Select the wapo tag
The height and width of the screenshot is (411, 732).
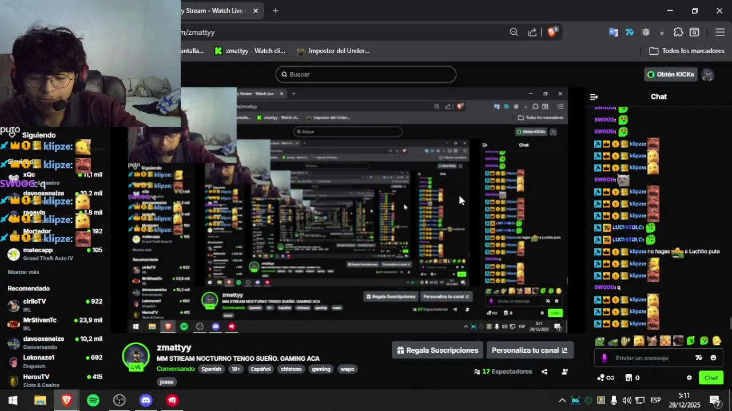(347, 369)
